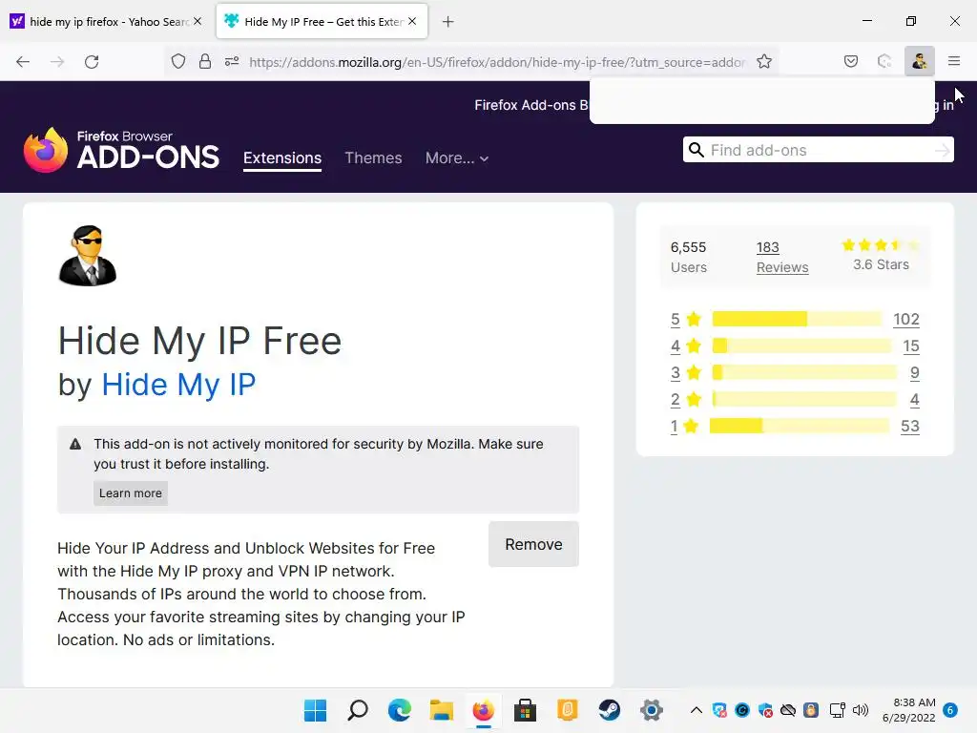Switch to the hide my ip firefox Yahoo tab
Image resolution: width=977 pixels, height=733 pixels.
pyautogui.click(x=107, y=22)
